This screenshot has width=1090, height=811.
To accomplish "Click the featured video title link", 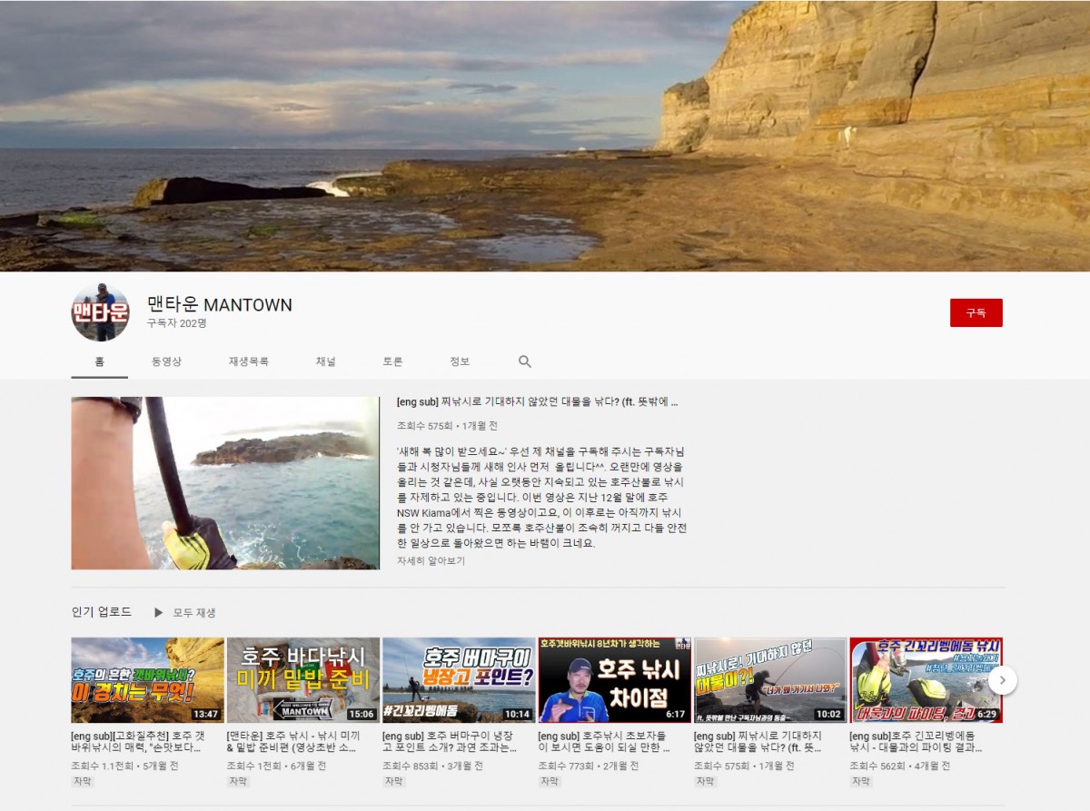I will click(537, 401).
